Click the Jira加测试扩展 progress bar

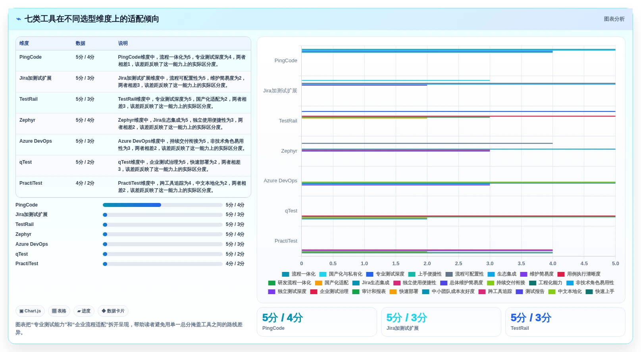163,215
